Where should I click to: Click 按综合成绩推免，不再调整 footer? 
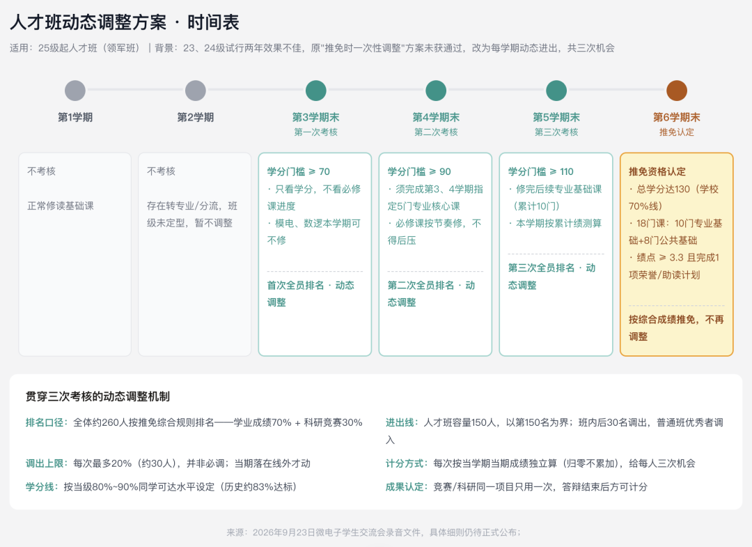click(x=676, y=328)
